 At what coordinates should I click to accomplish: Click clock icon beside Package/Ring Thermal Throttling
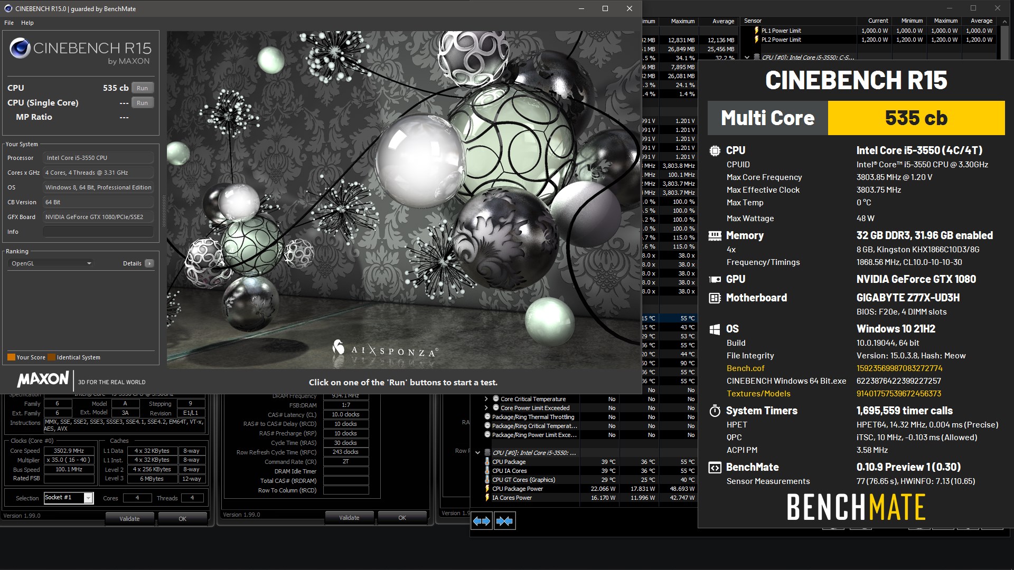(487, 417)
